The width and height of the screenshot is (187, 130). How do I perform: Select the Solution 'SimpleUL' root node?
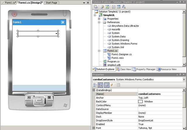click(x=115, y=12)
